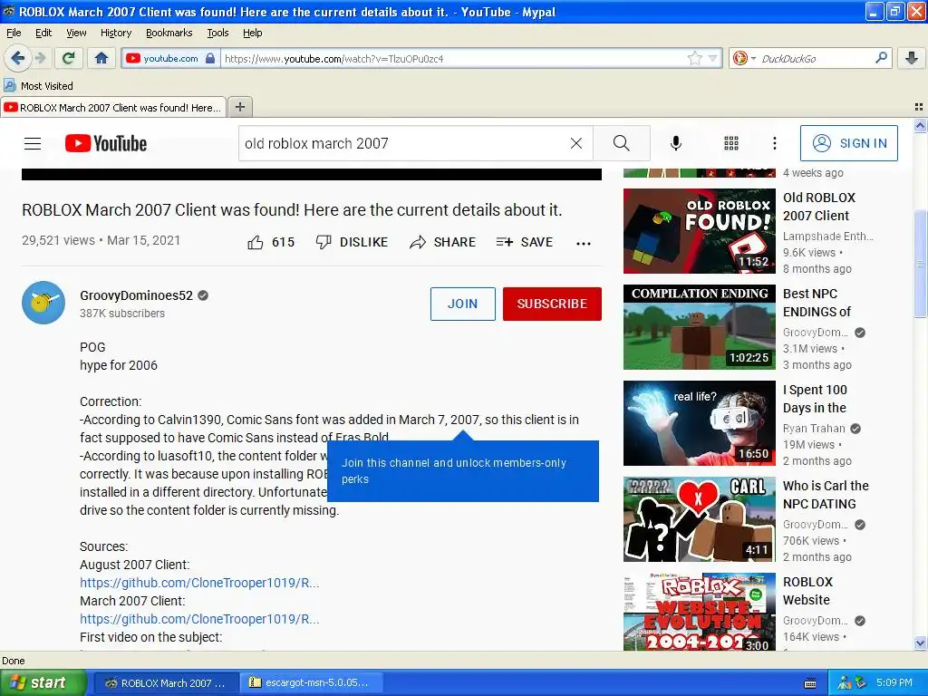Open the Most Visited bookmarks folder

tap(38, 86)
